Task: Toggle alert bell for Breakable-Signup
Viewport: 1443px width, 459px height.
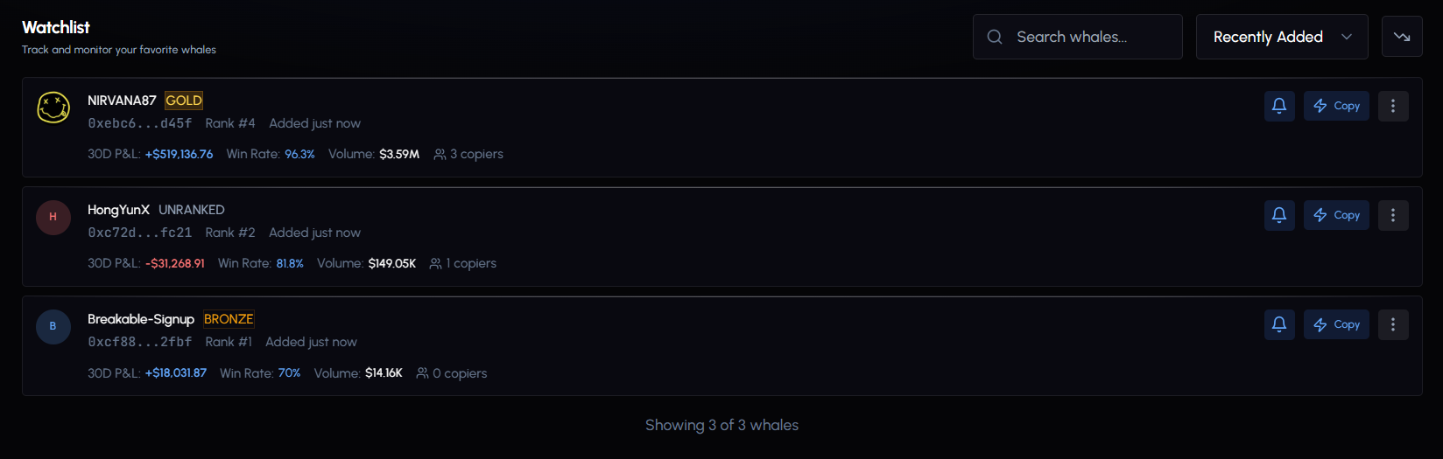Action: coord(1279,324)
